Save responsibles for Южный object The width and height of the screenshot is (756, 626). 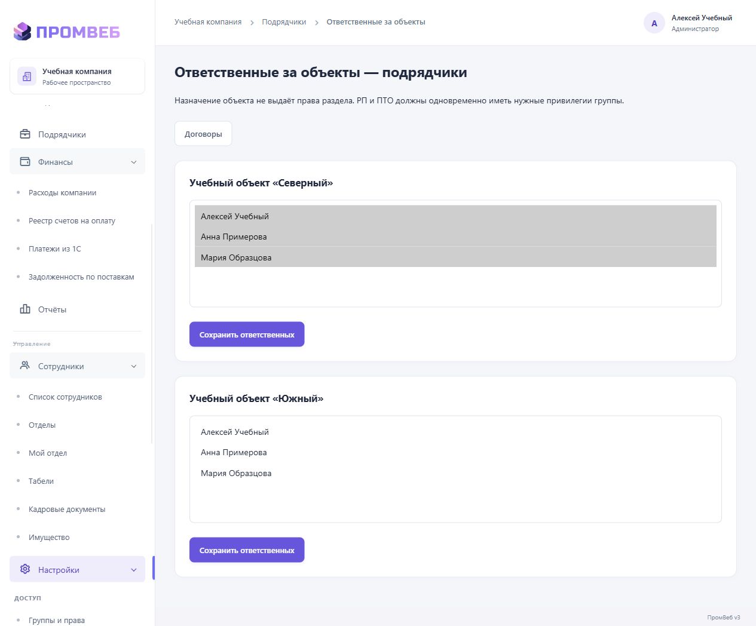point(247,550)
